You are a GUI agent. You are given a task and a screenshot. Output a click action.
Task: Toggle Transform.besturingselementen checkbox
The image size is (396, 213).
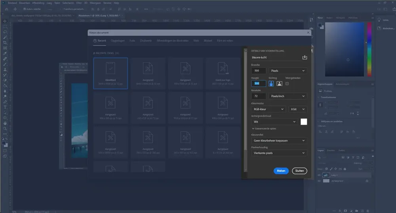pos(61,9)
